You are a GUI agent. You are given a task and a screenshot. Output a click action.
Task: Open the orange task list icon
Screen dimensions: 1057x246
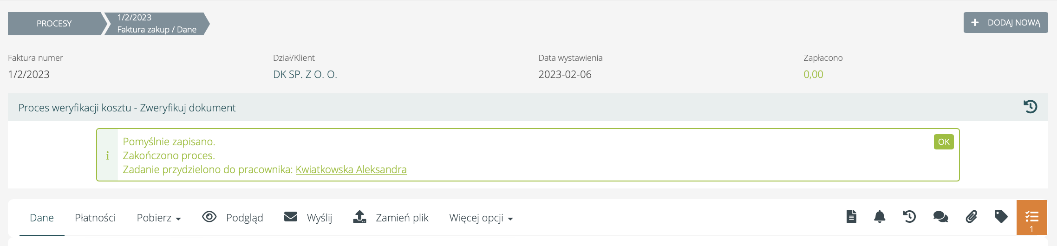point(1031,217)
